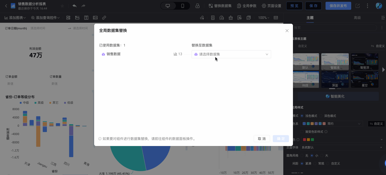This screenshot has height=175, width=386.
Task: Switch to desktop layout view
Action: coord(168,6)
